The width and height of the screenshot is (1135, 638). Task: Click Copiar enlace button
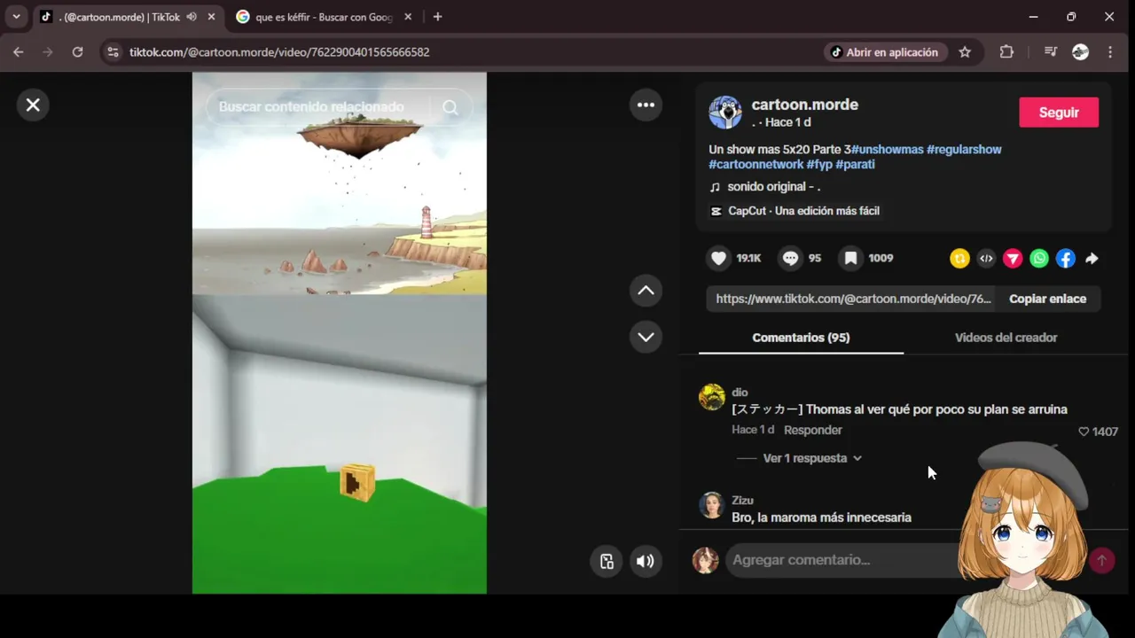pyautogui.click(x=1047, y=299)
